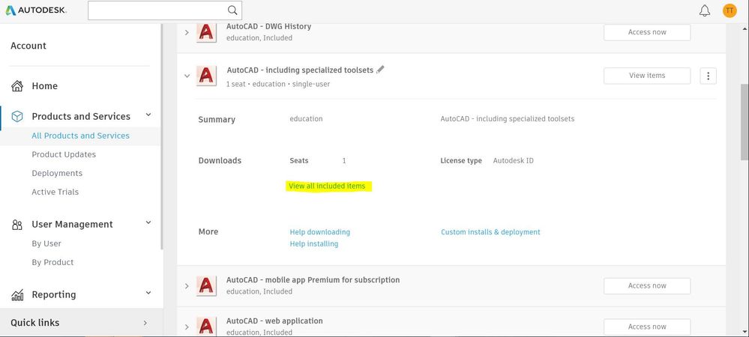The image size is (749, 337).
Task: Open Product Updates
Action: [64, 154]
